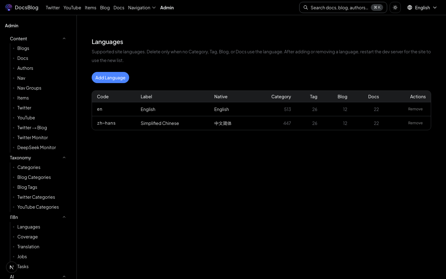Screen dimensions: 446x279
Task: Click the globe language icon
Action: click(410, 7)
